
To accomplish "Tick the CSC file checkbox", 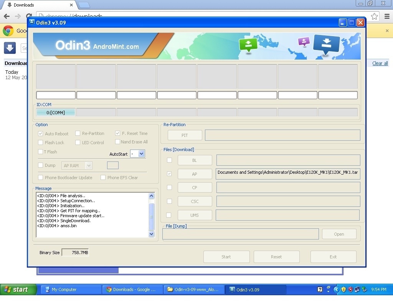I will click(169, 201).
